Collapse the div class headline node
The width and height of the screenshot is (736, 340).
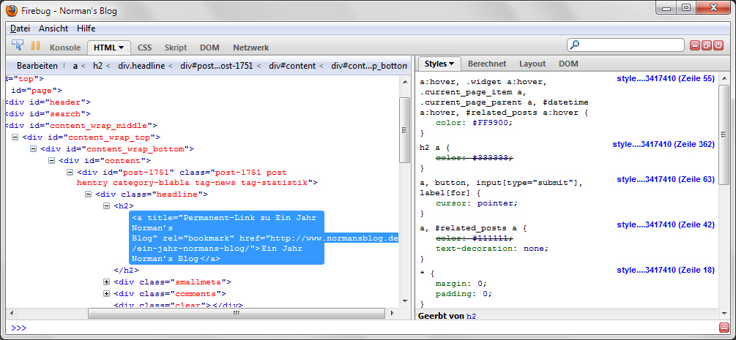tap(88, 194)
